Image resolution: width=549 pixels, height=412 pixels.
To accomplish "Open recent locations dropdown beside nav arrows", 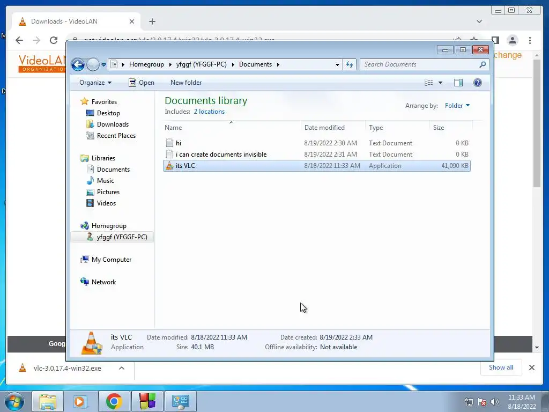I will [x=103, y=64].
